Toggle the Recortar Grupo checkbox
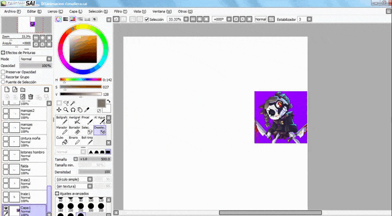 [3, 77]
